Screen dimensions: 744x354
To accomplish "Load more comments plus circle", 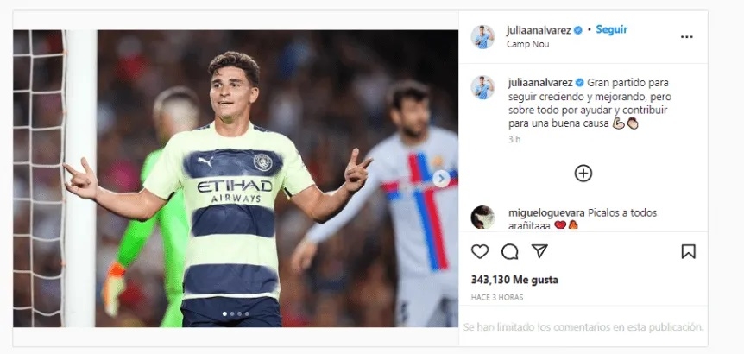I will click(583, 174).
